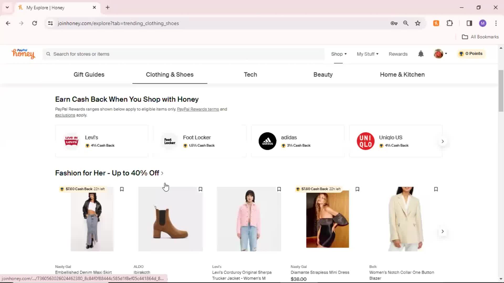504x283 pixels.
Task: Click cash back badge on mini dress
Action: click(x=318, y=189)
